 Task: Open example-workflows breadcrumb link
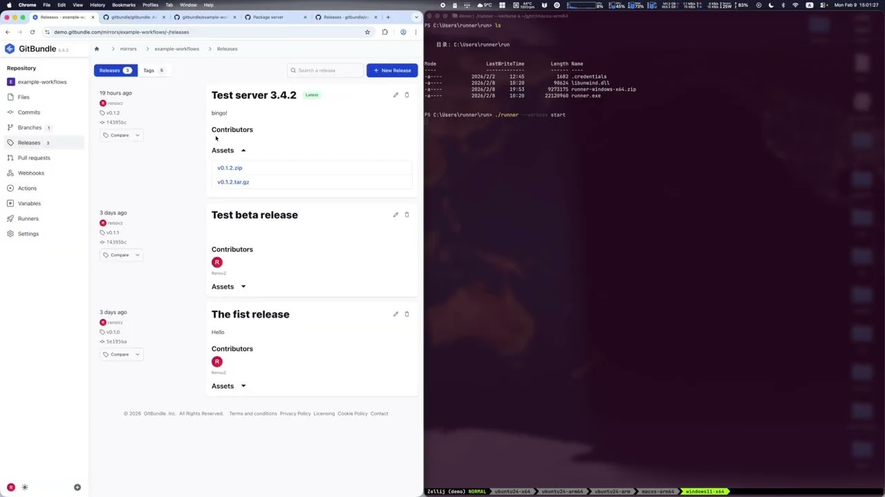[177, 49]
